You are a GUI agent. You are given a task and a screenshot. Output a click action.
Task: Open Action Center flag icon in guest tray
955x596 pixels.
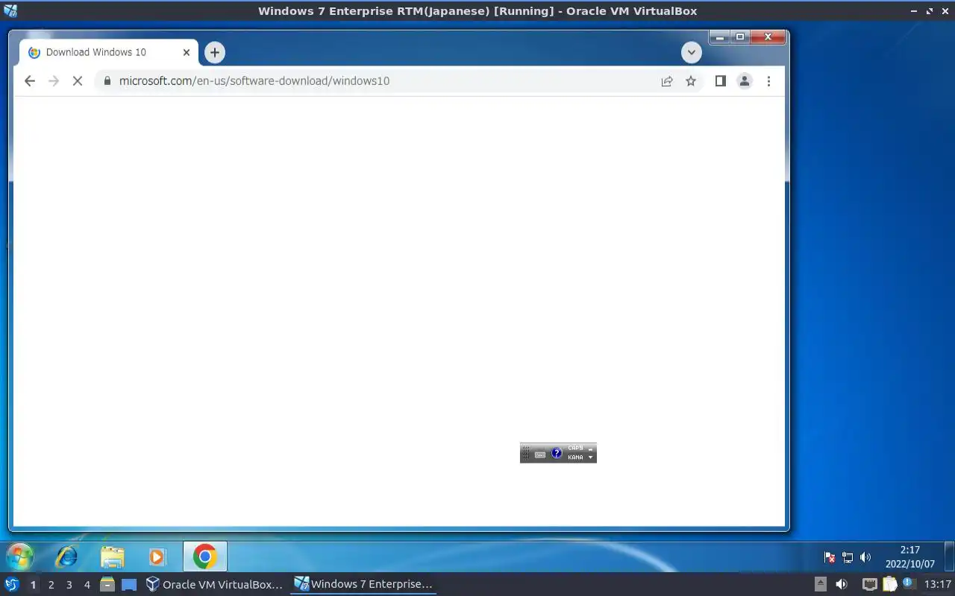point(830,557)
